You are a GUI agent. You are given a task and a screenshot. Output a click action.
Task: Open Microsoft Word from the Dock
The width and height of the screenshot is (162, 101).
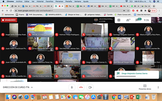[120, 97]
